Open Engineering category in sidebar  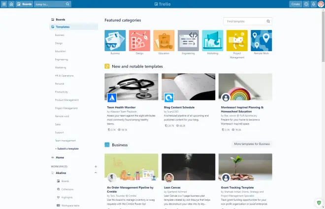pyautogui.click(x=62, y=60)
